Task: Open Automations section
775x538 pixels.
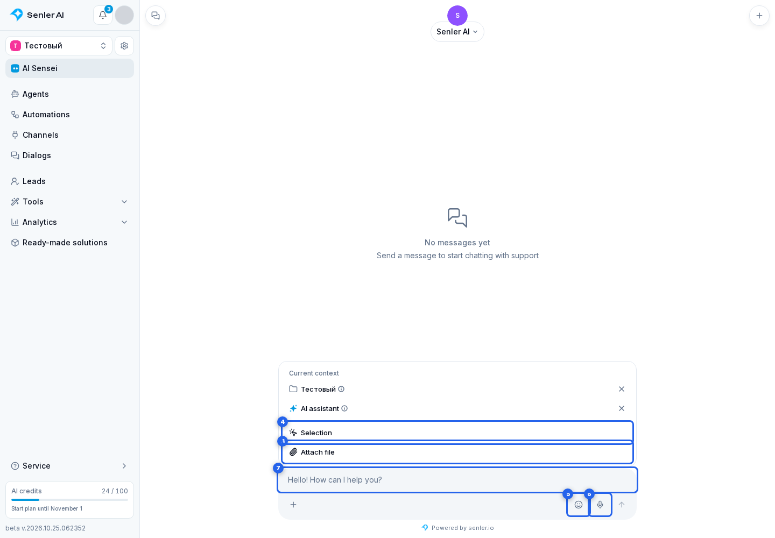Action: click(70, 115)
